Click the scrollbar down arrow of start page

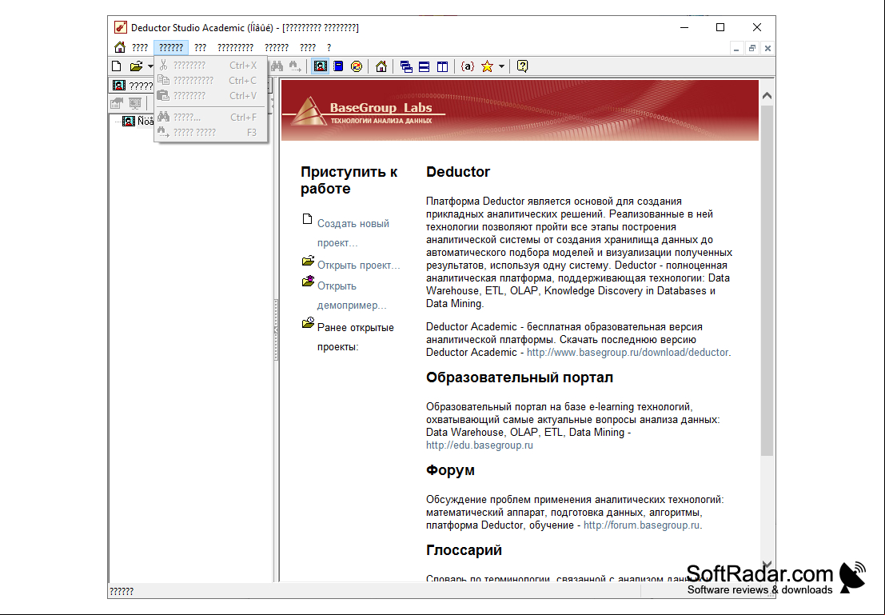pos(767,564)
